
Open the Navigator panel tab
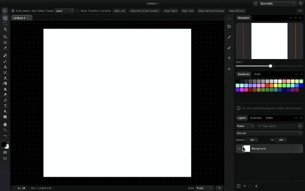243,18
